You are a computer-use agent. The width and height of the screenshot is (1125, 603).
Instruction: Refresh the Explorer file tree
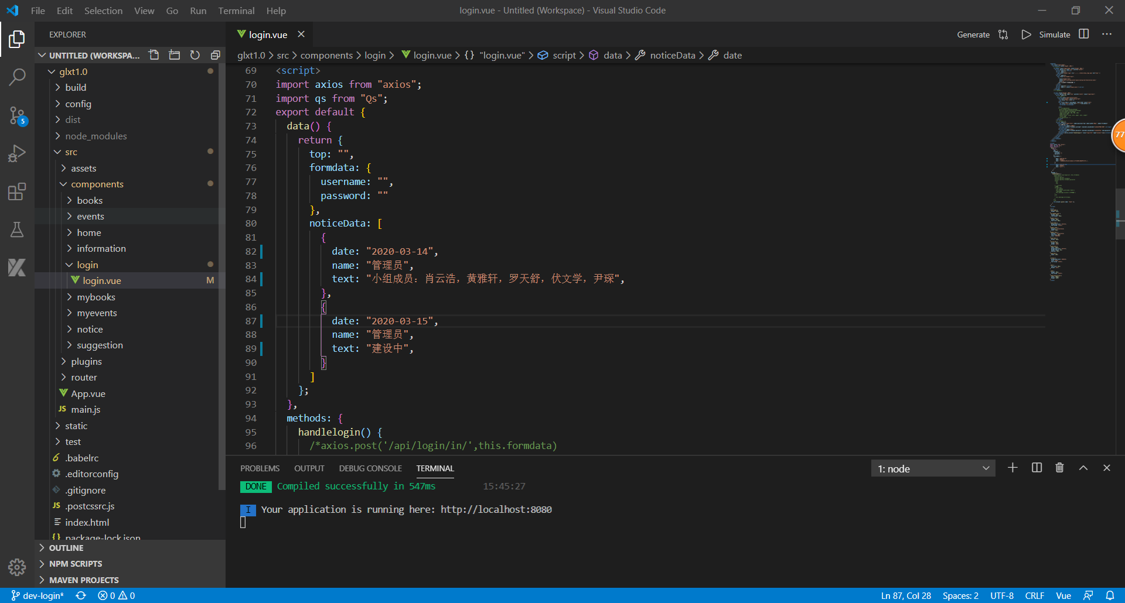pyautogui.click(x=195, y=55)
